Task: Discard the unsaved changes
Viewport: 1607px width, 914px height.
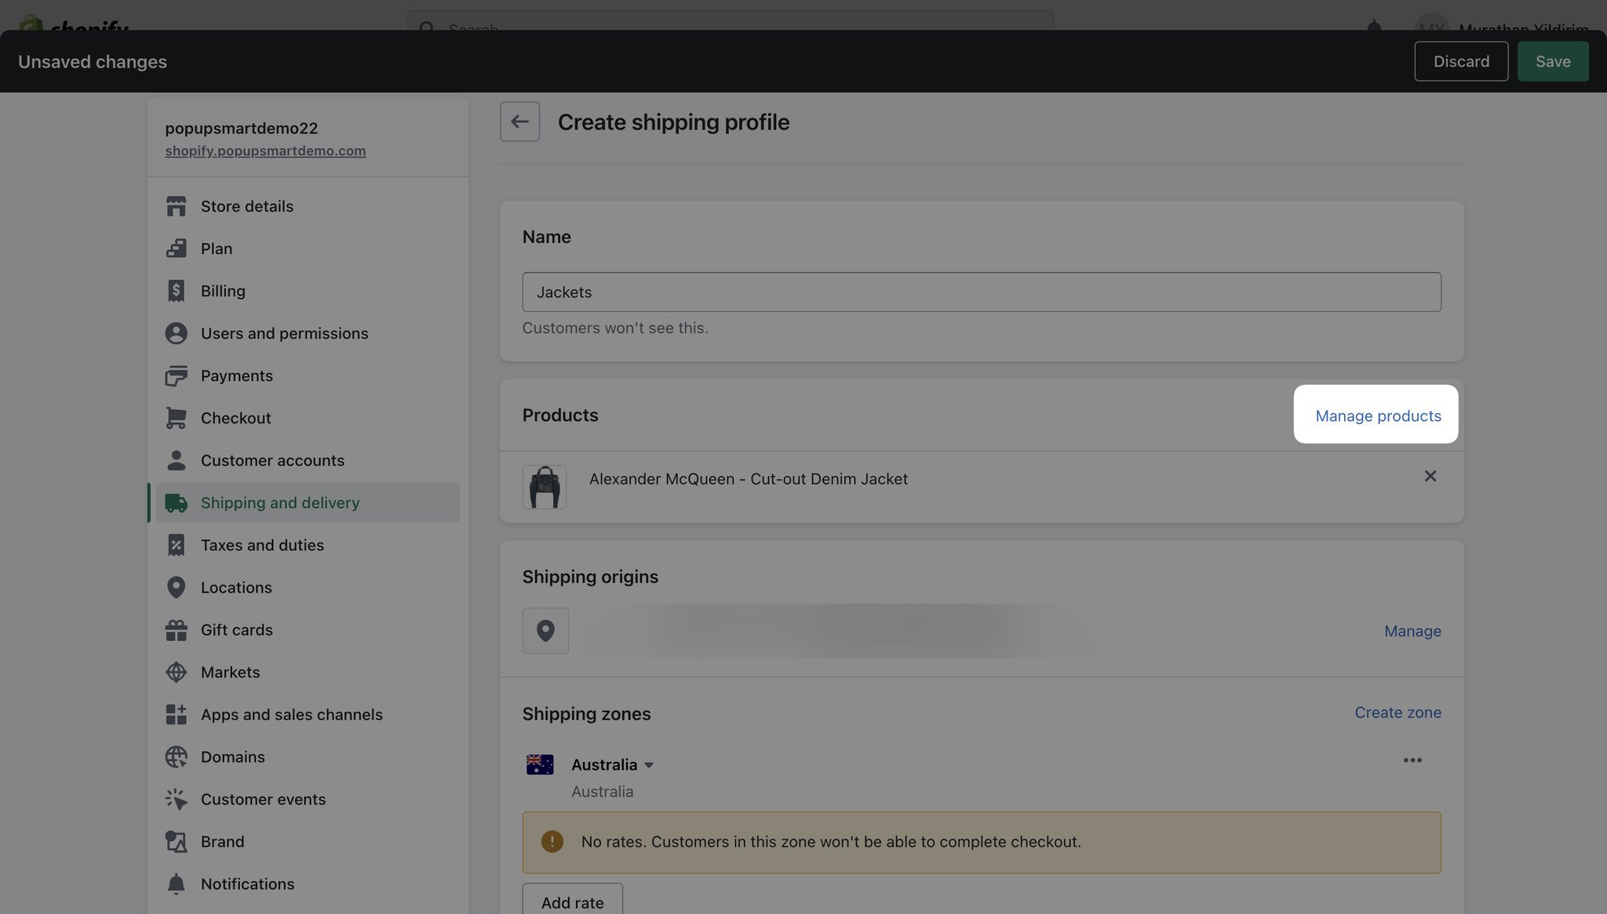Action: tap(1461, 61)
